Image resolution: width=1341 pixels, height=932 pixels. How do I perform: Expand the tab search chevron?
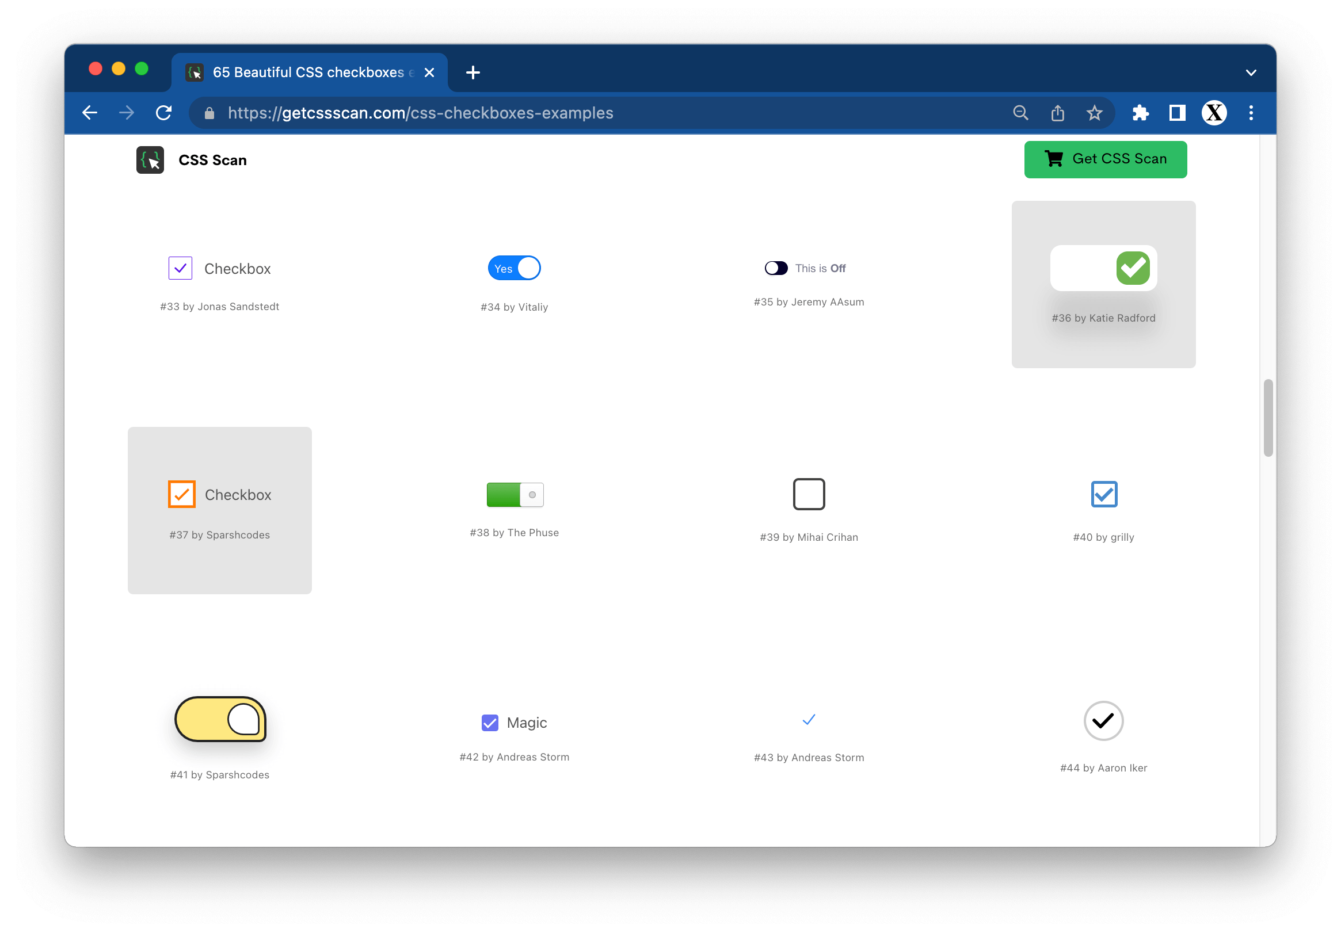pyautogui.click(x=1251, y=73)
